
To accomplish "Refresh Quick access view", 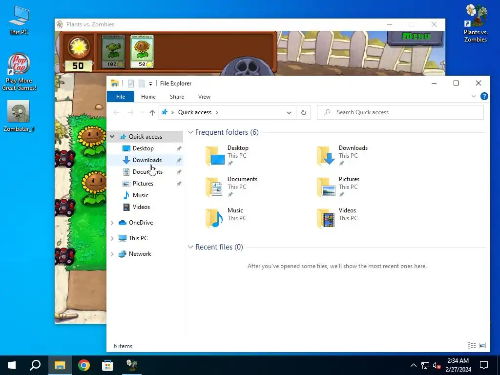I will point(304,113).
